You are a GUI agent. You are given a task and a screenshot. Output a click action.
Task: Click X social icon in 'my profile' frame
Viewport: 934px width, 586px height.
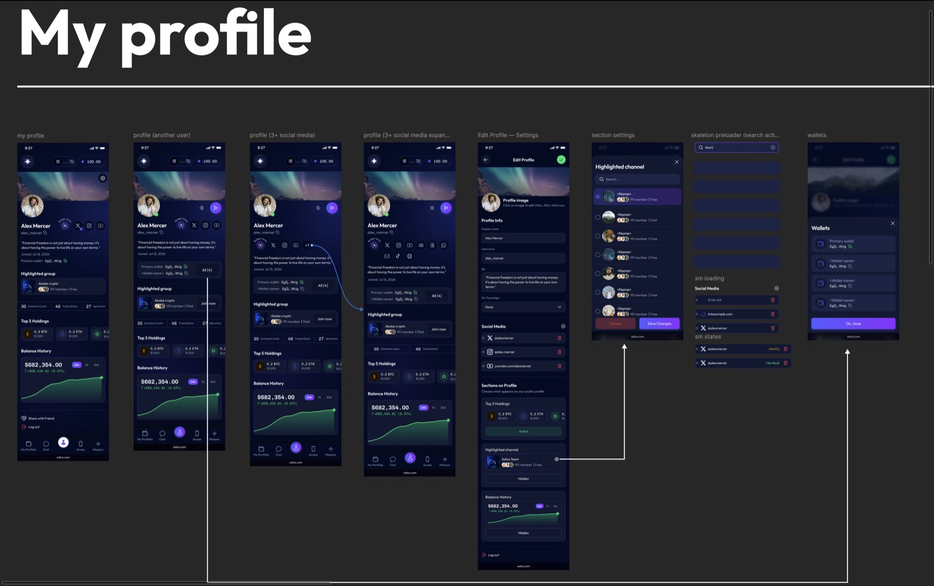[78, 226]
